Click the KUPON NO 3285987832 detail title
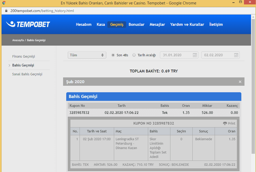The height and width of the screenshot is (172, 256). click(154, 123)
